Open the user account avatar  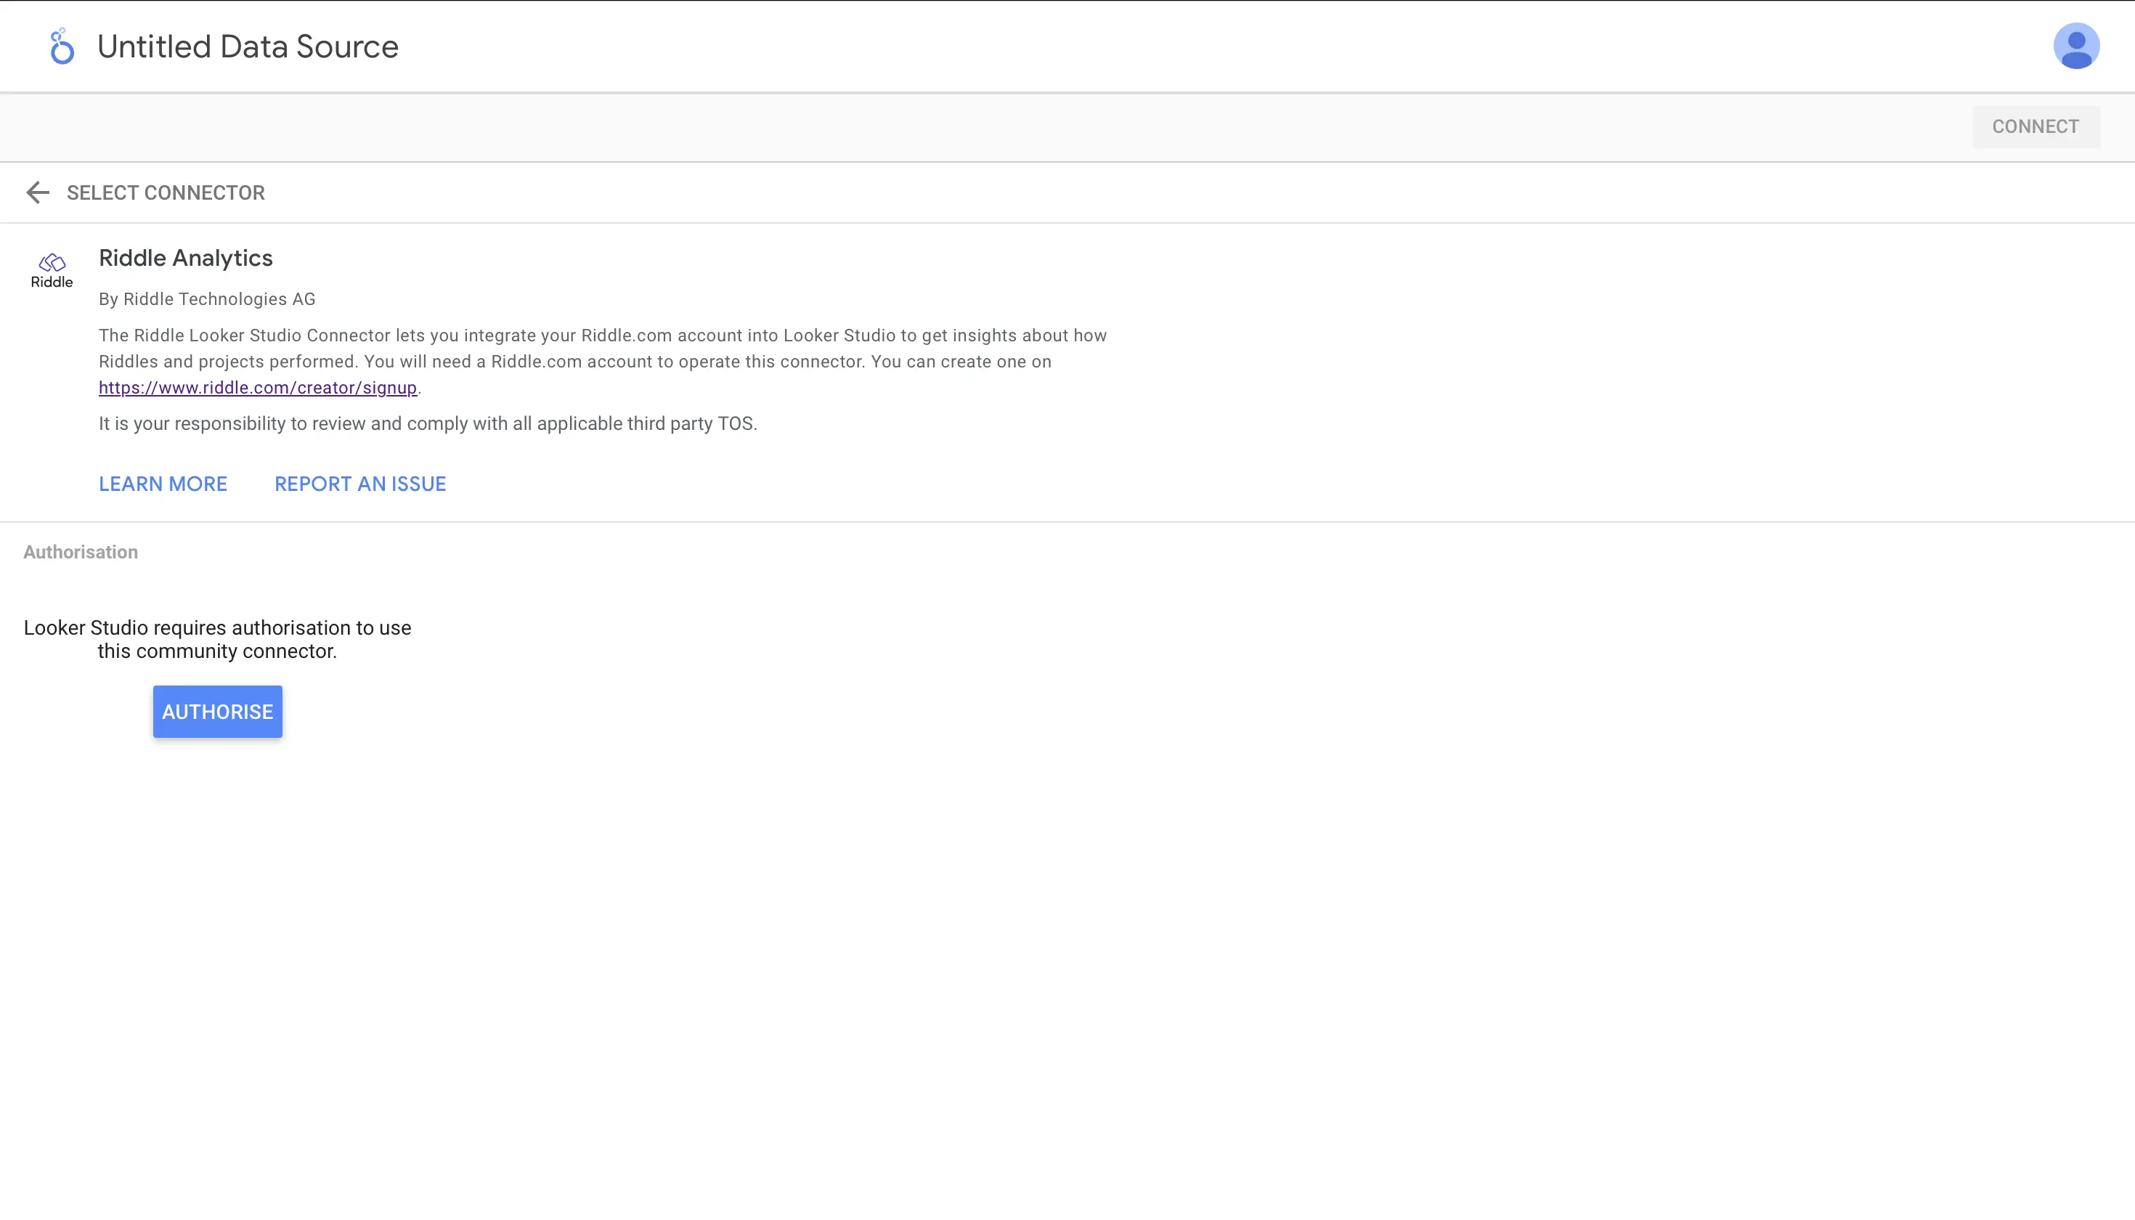click(2075, 46)
